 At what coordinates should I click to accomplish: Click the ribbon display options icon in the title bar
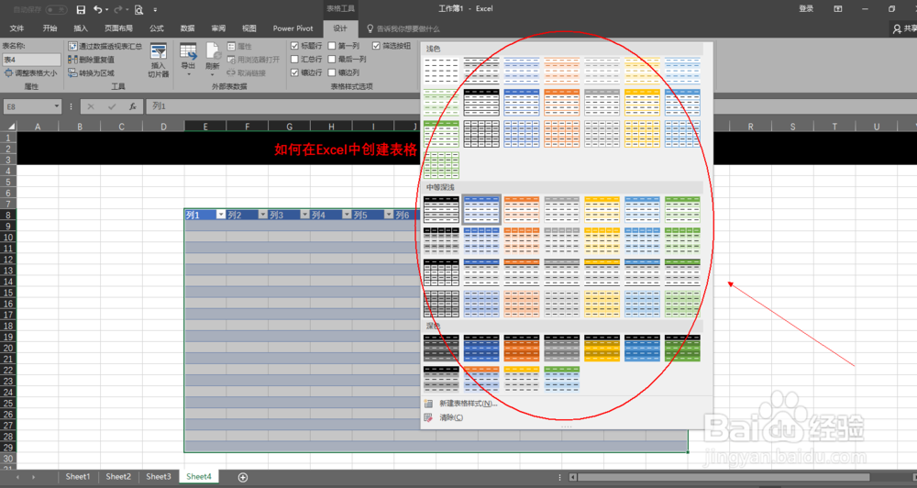(x=838, y=9)
